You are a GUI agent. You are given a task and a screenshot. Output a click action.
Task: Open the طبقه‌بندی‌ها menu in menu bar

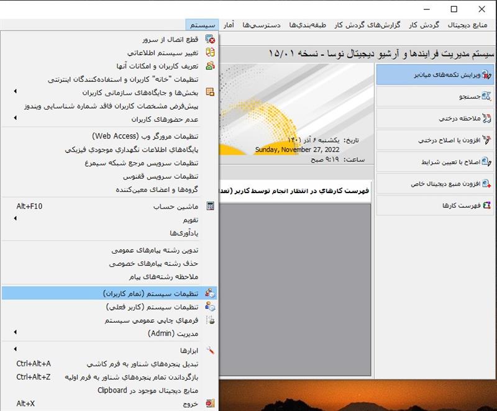(x=313, y=25)
